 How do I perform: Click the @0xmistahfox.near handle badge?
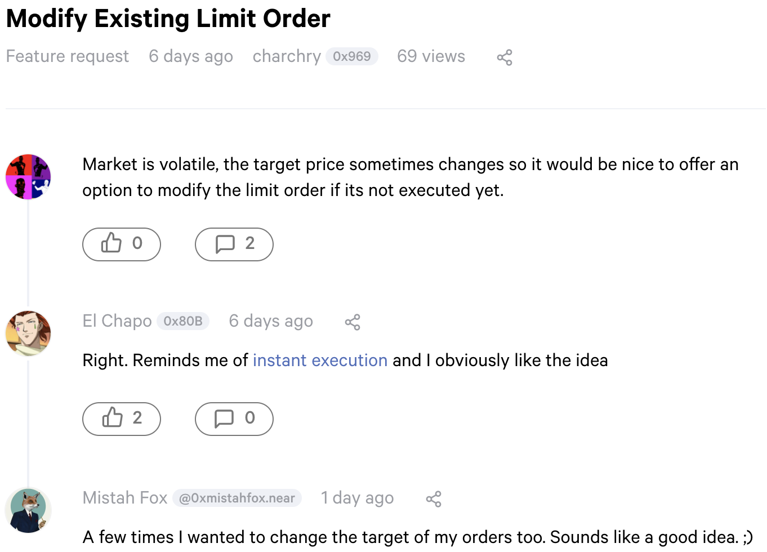(x=237, y=498)
